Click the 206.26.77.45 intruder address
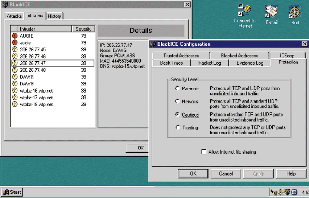309x198 pixels. coord(33,50)
